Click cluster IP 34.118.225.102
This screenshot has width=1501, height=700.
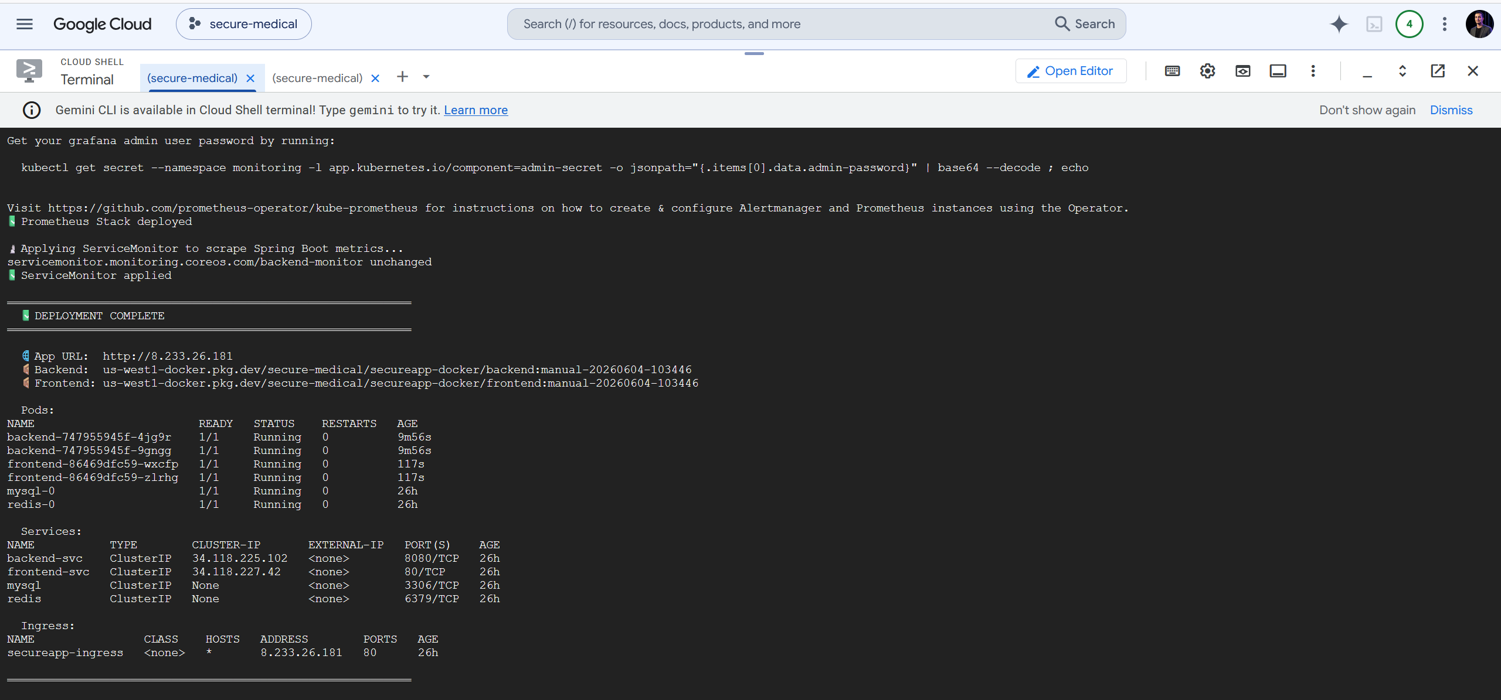click(x=240, y=558)
